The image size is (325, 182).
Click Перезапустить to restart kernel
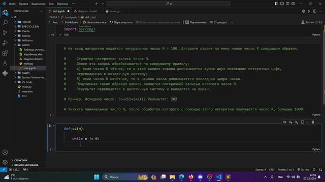tap(121, 22)
